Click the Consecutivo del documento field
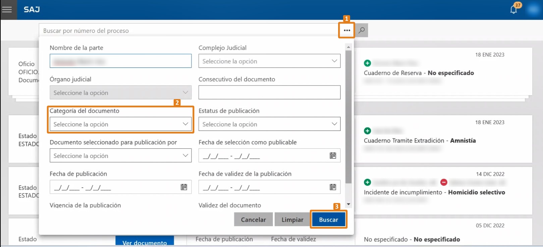Viewport: 543px width, 247px height. pos(269,92)
